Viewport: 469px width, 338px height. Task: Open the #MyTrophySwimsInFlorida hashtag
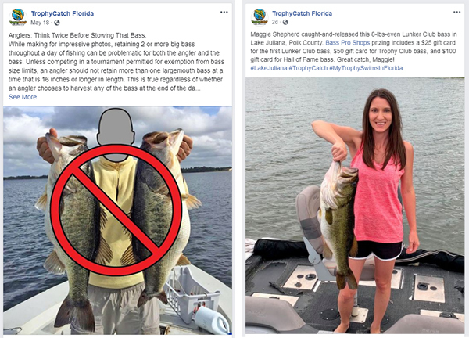(x=366, y=68)
